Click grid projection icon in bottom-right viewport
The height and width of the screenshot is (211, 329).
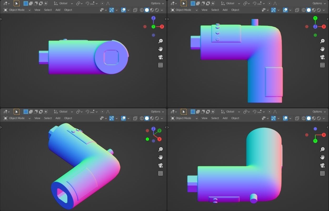pyautogui.click(x=322, y=173)
